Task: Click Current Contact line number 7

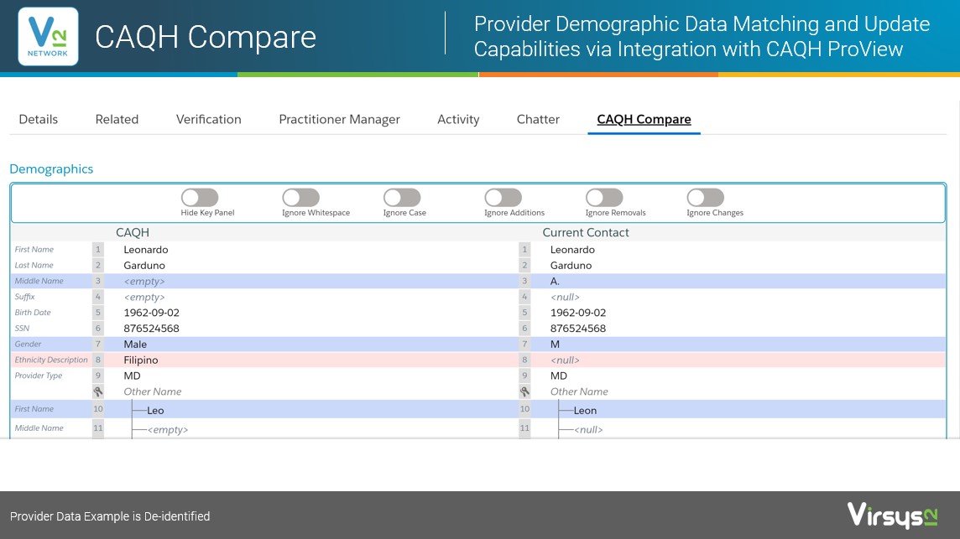Action: pos(524,345)
